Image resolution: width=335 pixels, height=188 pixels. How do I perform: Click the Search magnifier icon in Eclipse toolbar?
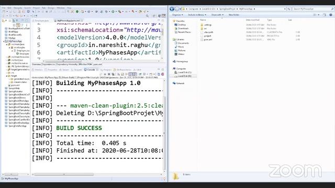point(147,16)
